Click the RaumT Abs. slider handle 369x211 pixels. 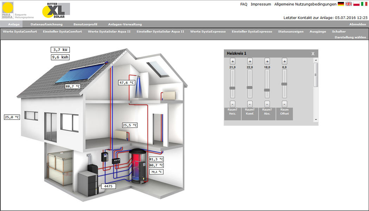pos(267,90)
